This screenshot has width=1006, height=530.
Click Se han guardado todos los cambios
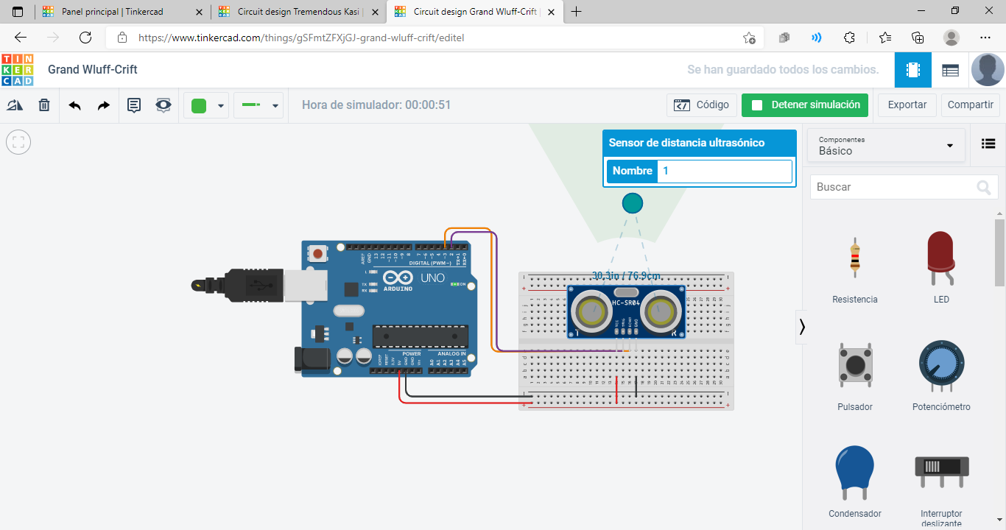783,70
